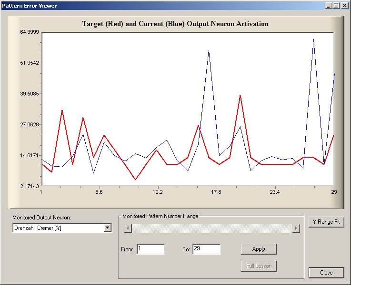This screenshot has height=285, width=381.
Task: Close the window via title bar X
Action: (x=344, y=6)
